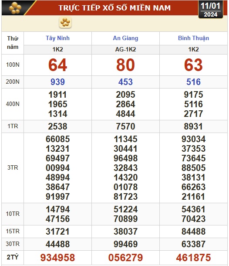Click Tây Ninh 3TR number 66085
Viewport: 229px width, 266px height.
[57, 139]
